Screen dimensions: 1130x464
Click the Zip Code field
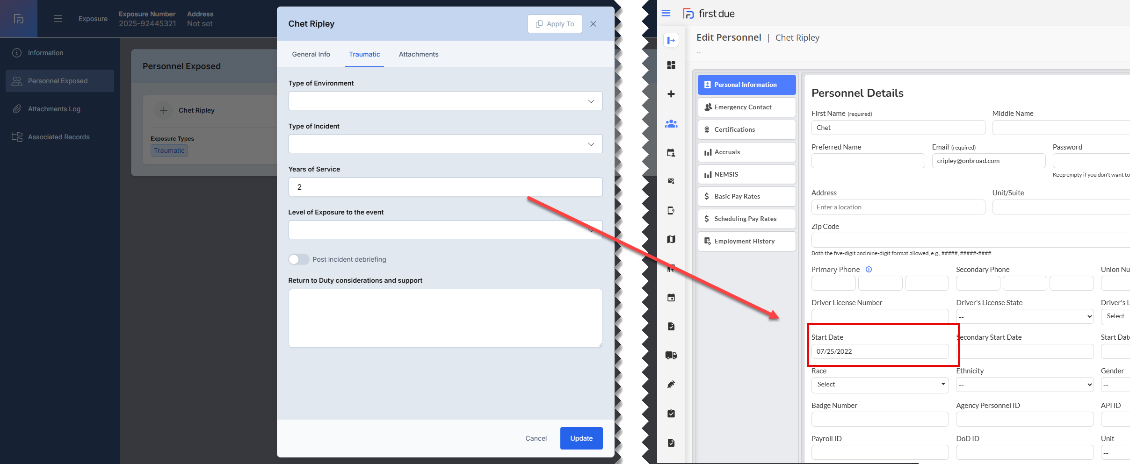click(971, 240)
